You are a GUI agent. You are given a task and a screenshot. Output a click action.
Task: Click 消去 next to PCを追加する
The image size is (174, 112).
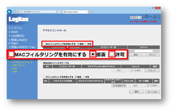coord(135,86)
